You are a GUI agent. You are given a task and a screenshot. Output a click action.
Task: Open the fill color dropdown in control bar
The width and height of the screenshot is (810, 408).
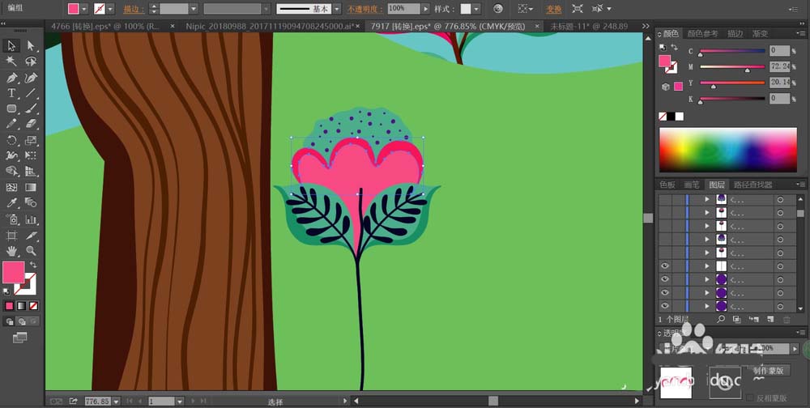click(x=84, y=9)
